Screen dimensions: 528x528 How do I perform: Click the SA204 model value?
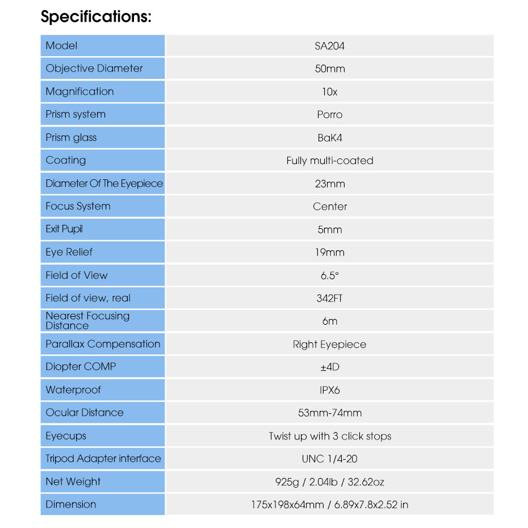click(x=330, y=46)
